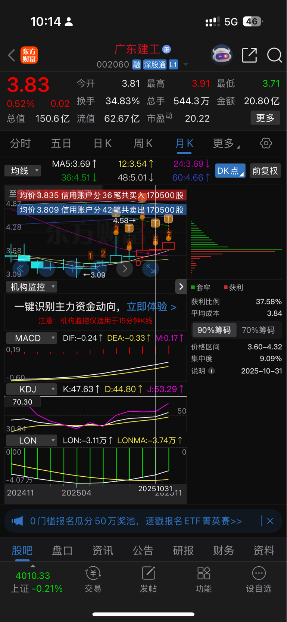
Task: Open info icon beside 说明
Action: coord(212,371)
